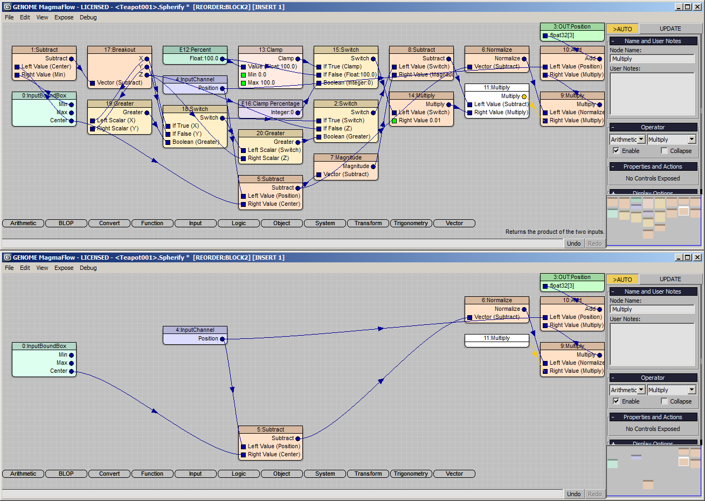Screen dimensions: 705x501
Task: Click Vector (Subtract) input socket on 17:Breakout
Action: click(x=92, y=83)
